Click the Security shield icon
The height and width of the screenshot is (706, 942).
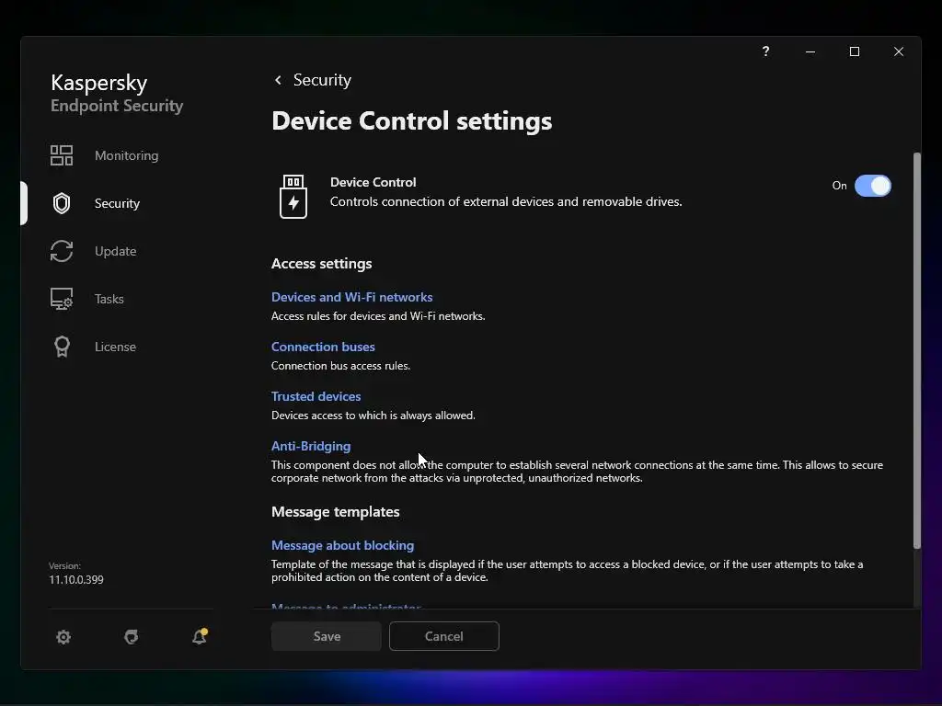[x=62, y=203]
